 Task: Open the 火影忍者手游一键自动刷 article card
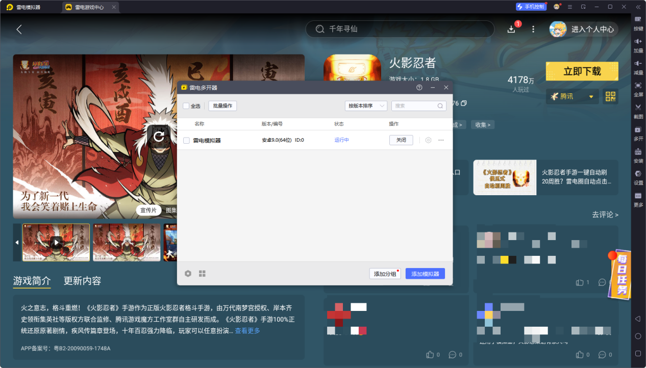[545, 177]
